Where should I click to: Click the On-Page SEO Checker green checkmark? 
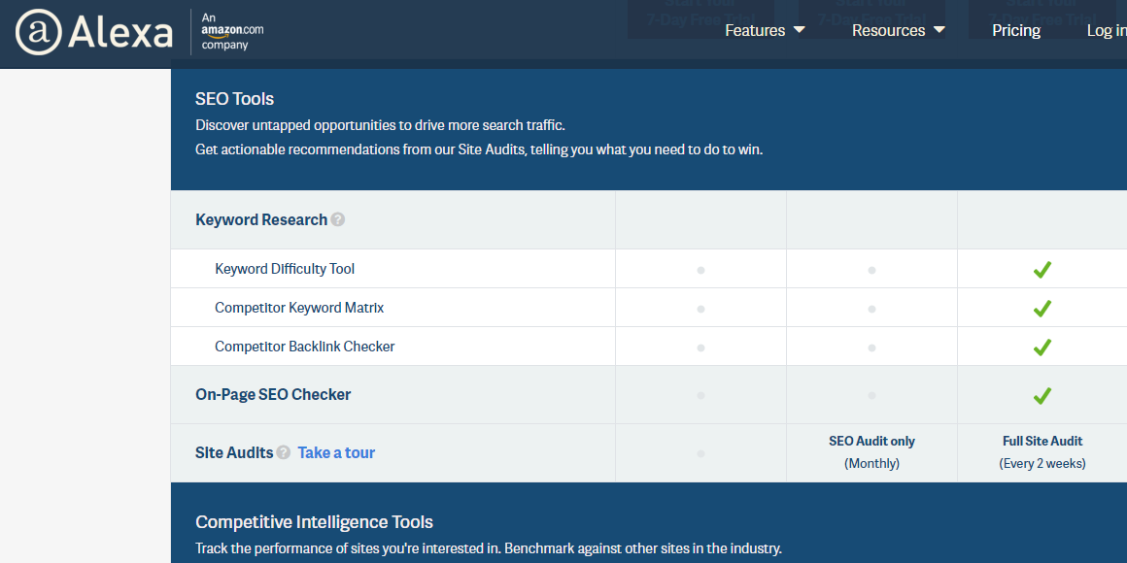tap(1042, 396)
